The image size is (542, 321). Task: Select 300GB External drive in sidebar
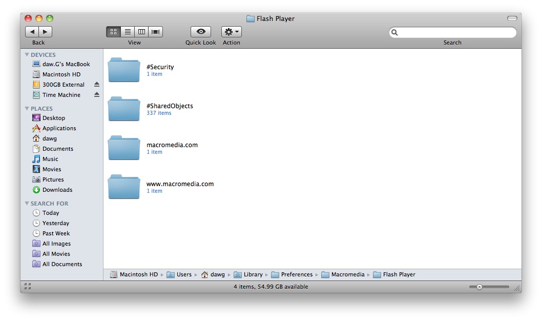pyautogui.click(x=58, y=85)
